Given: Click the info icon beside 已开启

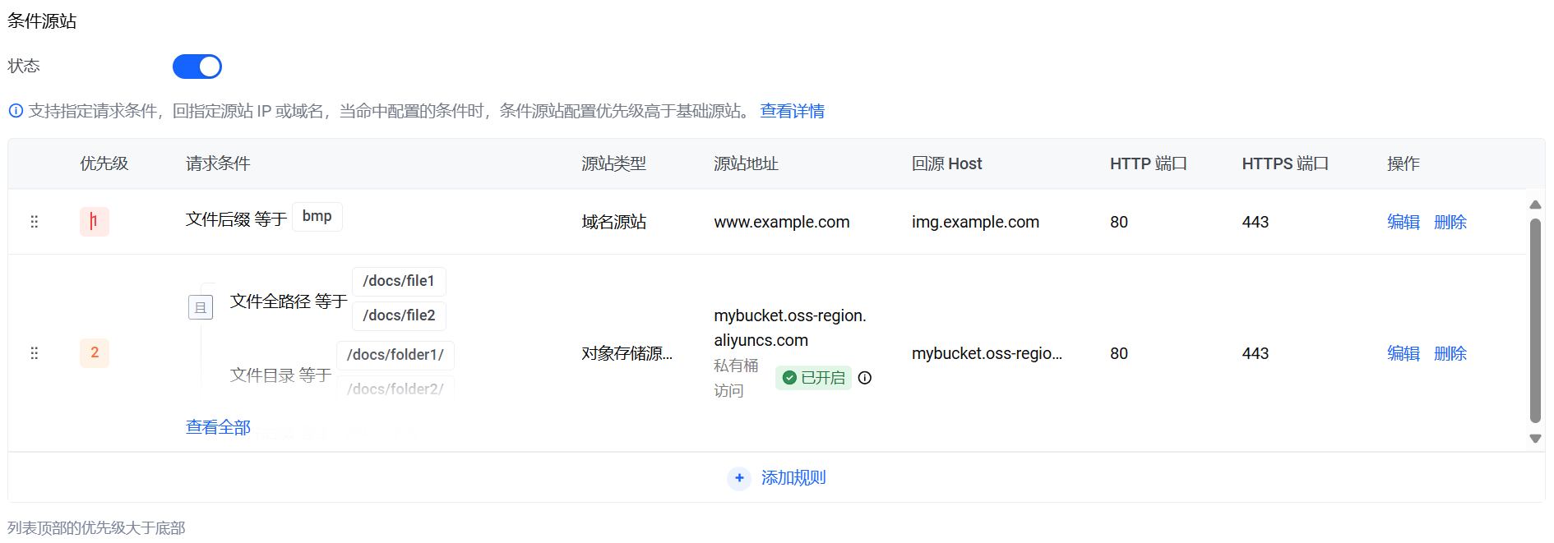Looking at the screenshot, I should [865, 378].
